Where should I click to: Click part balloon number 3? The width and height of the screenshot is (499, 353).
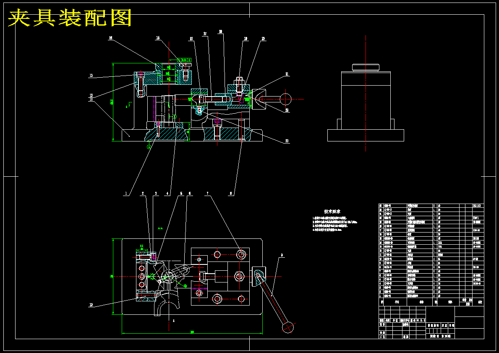[156, 193]
